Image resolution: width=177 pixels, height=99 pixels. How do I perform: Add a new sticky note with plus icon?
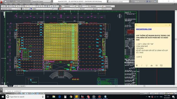tap(136, 25)
